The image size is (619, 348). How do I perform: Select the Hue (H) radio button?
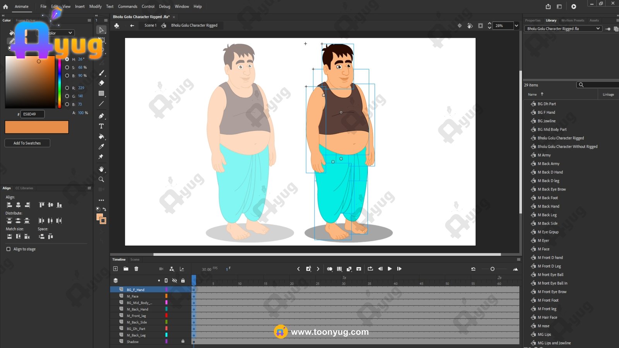point(67,59)
